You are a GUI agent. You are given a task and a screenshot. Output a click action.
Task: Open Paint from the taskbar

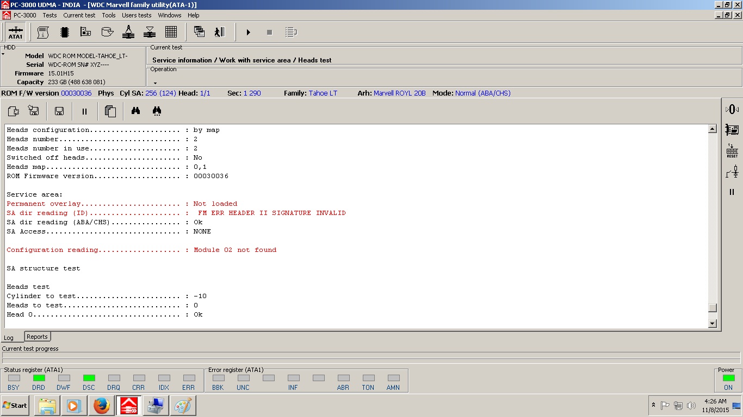[183, 406]
